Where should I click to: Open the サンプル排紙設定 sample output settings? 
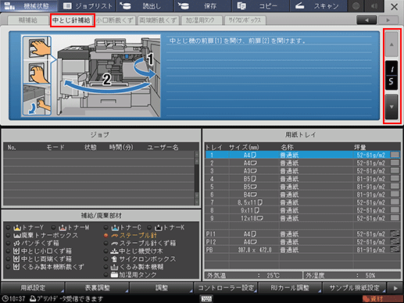click(x=355, y=287)
